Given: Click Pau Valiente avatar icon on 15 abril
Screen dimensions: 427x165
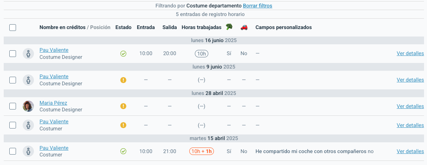Looking at the screenshot, I should pyautogui.click(x=28, y=151).
